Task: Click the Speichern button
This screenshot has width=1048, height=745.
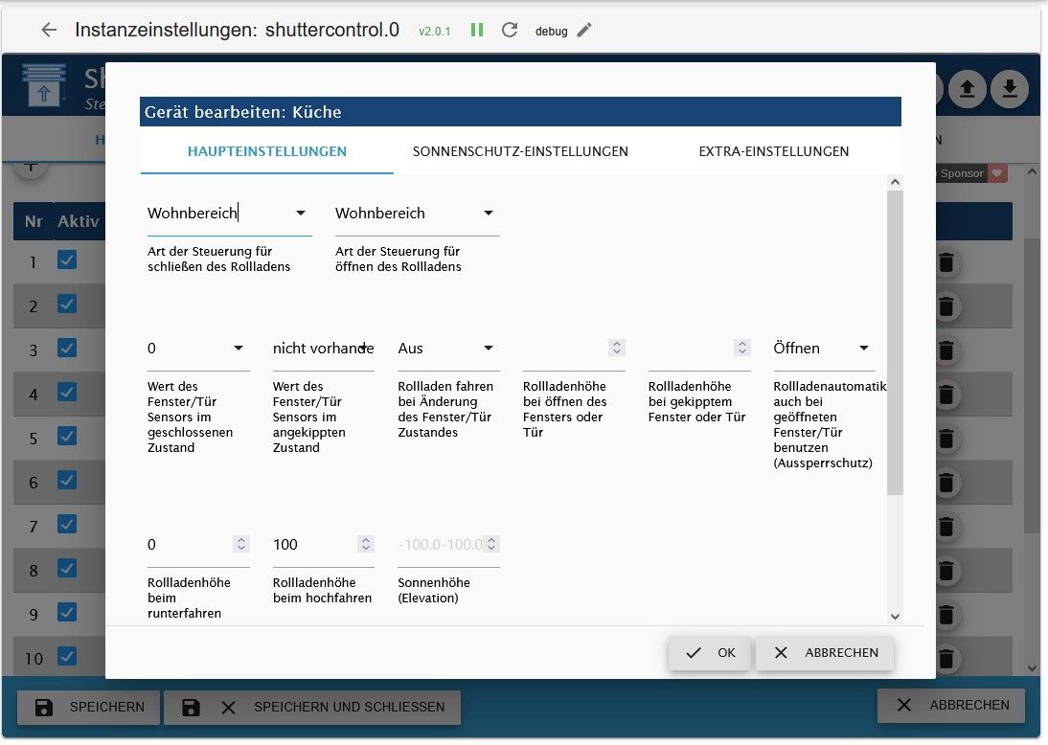Action: click(x=89, y=707)
